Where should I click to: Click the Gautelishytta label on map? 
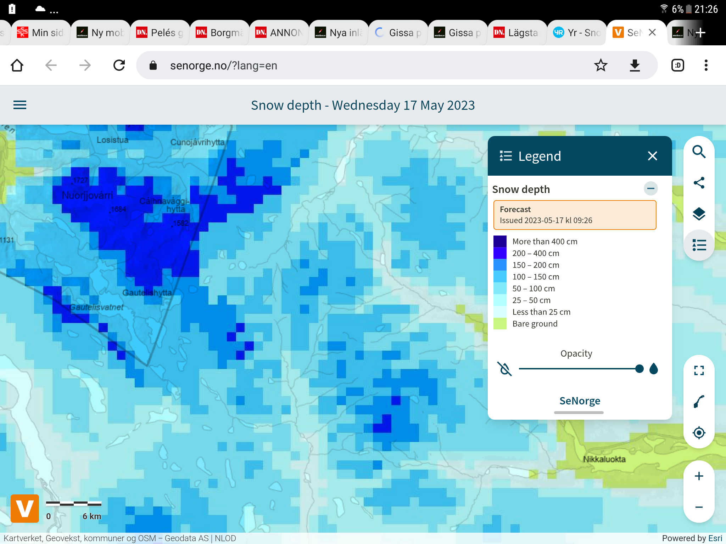coord(147,293)
